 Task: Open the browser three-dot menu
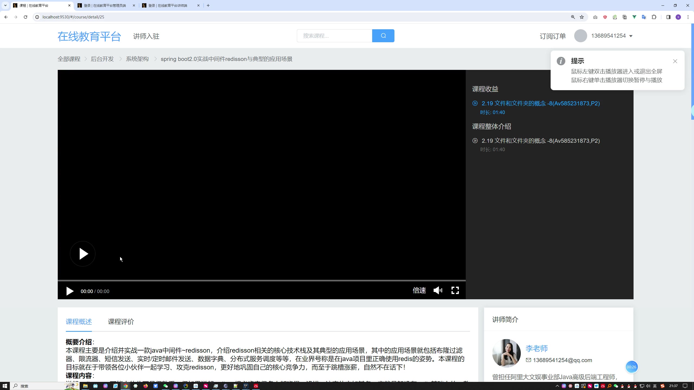[688, 17]
